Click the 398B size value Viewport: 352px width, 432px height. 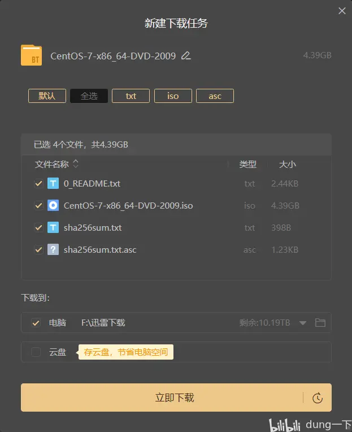281,227
